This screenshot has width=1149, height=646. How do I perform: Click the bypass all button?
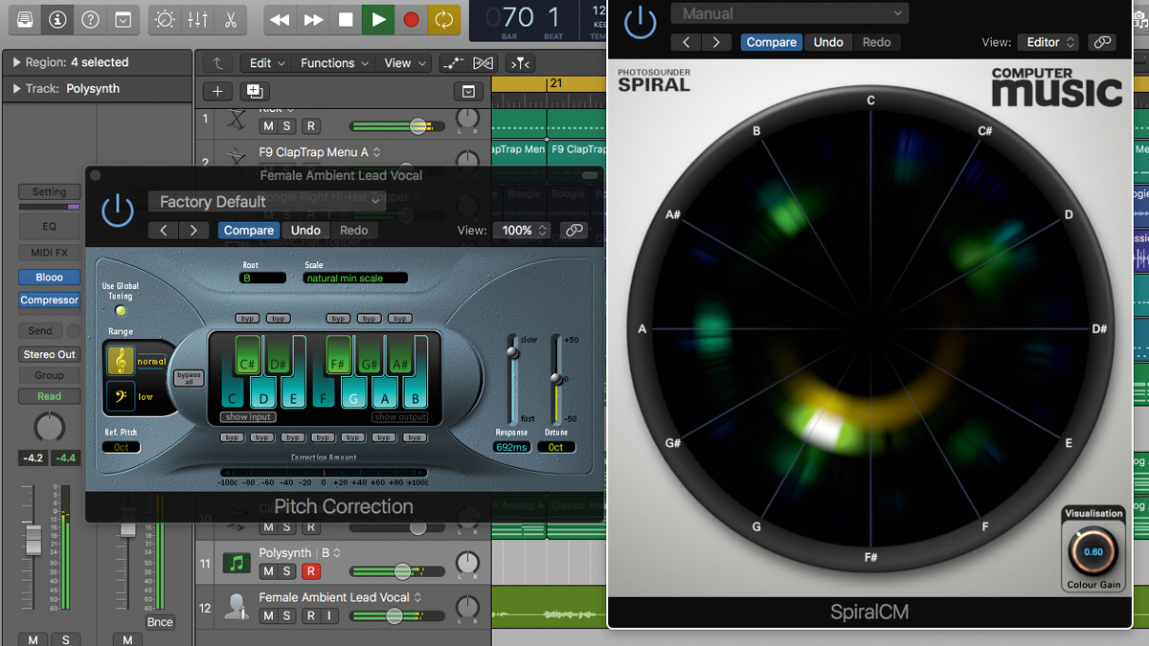(189, 378)
